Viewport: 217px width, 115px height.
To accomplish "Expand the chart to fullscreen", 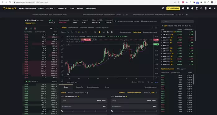I will coord(152,28).
